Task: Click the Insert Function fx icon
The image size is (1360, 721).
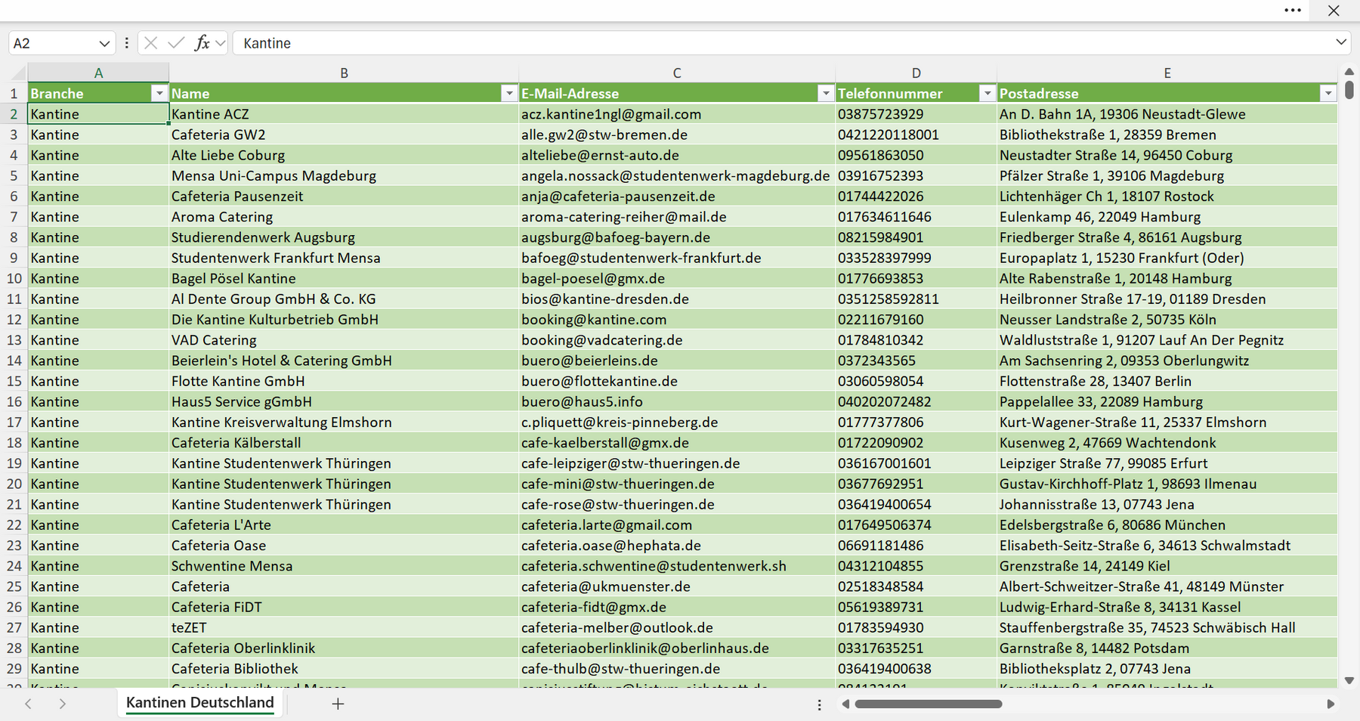Action: [202, 43]
